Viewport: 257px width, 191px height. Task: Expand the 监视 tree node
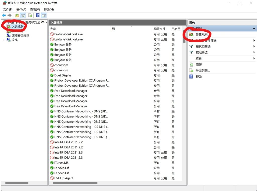click(4, 40)
